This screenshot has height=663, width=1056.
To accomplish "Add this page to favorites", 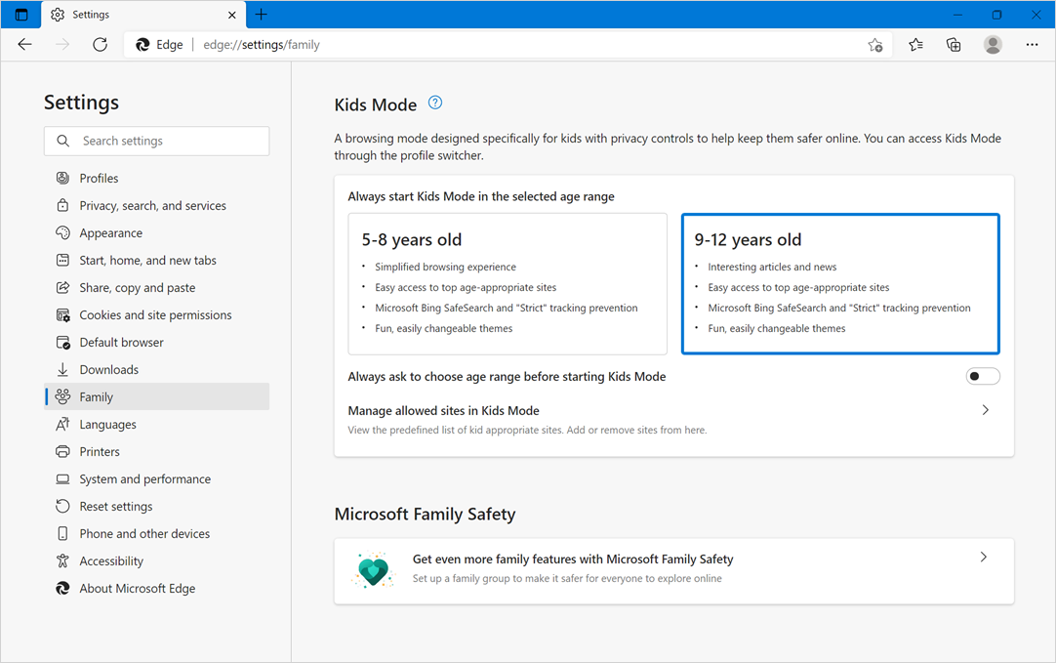I will [x=874, y=45].
